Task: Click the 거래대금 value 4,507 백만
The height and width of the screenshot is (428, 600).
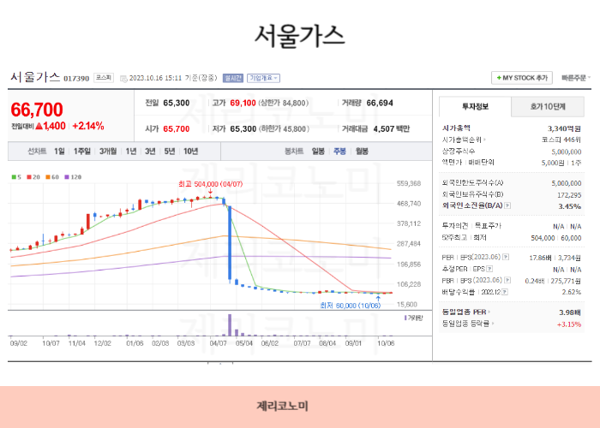Action: (391, 129)
